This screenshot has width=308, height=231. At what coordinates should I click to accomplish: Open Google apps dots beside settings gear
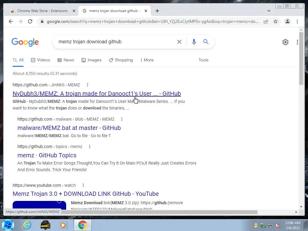297,42
